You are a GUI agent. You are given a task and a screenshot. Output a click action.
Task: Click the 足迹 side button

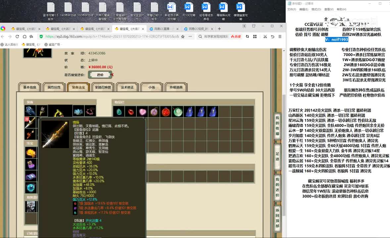277,156
